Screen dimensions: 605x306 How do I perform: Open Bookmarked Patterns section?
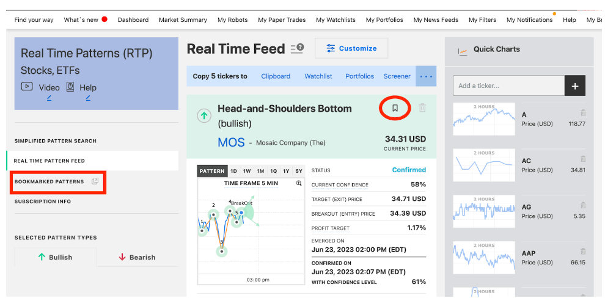[x=49, y=181]
